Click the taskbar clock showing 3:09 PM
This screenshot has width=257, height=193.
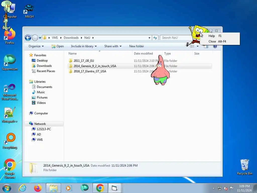[244, 188]
